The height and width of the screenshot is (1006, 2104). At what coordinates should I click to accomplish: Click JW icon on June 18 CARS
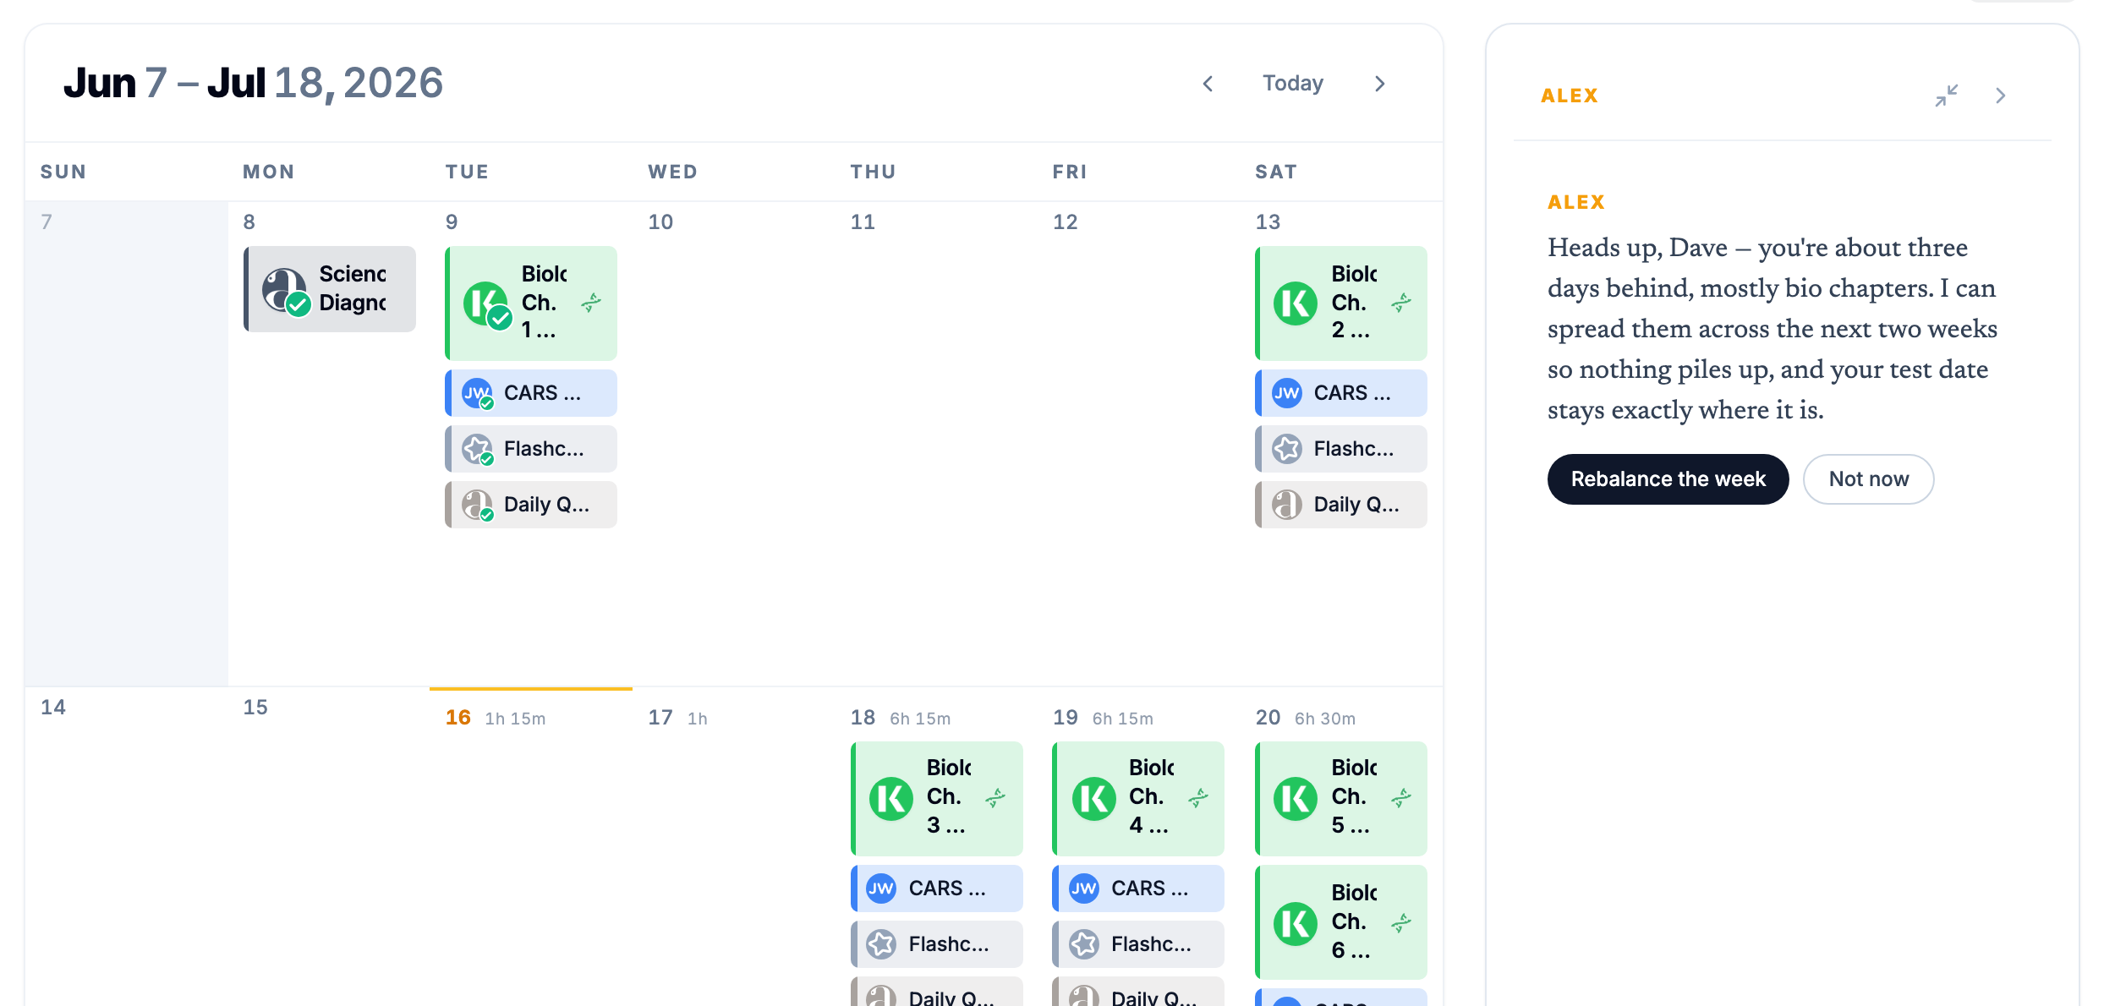click(881, 888)
